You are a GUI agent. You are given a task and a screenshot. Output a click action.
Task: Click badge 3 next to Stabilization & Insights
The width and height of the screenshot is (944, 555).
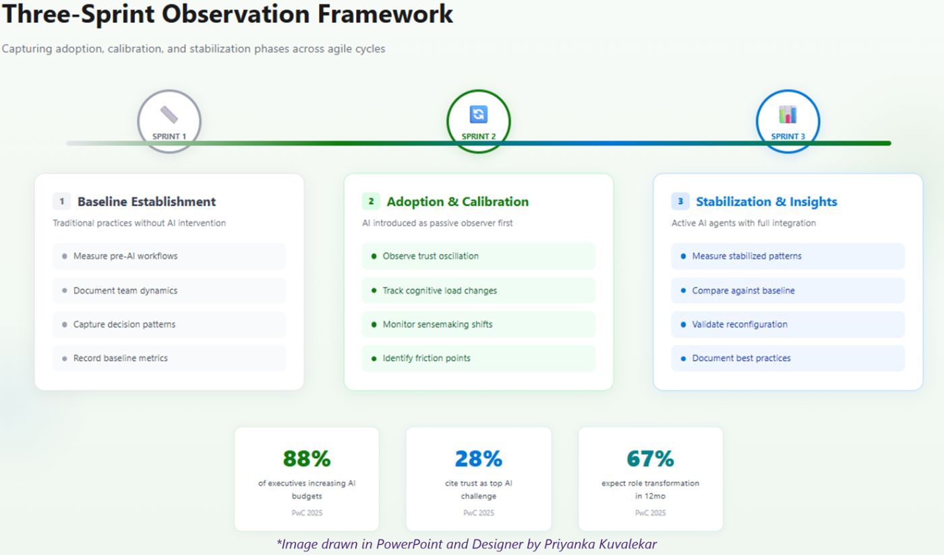coord(680,201)
